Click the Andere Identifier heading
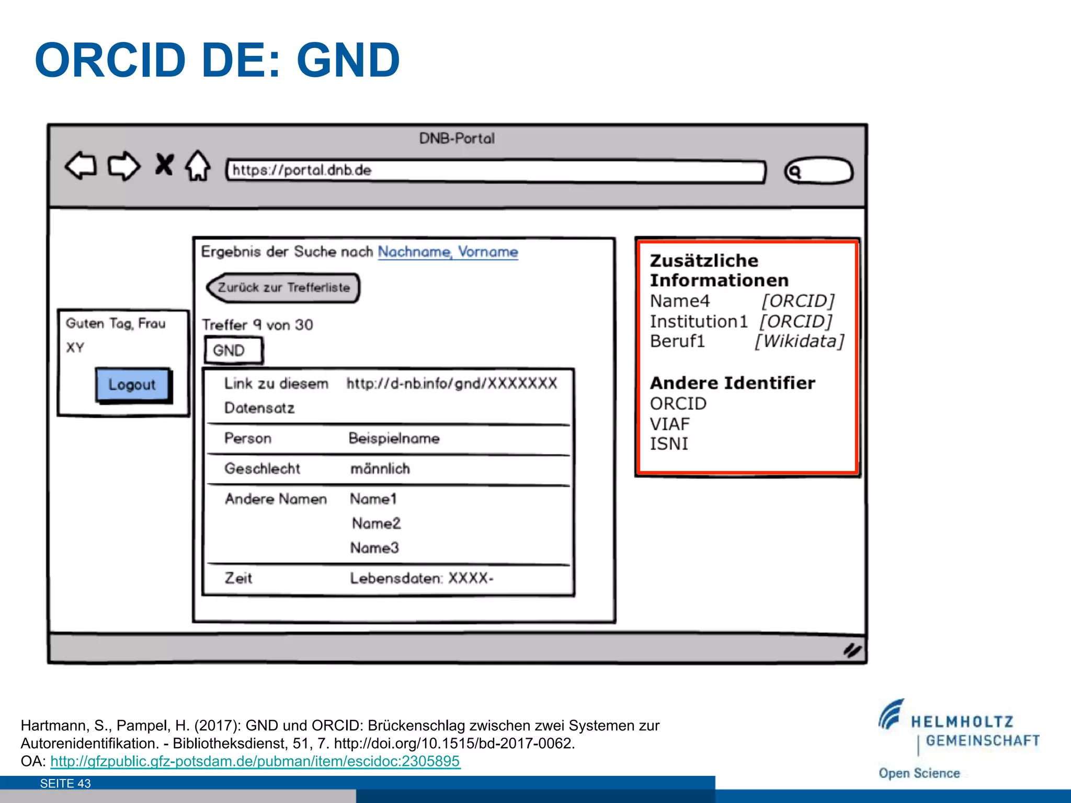1071x803 pixels. coord(733,383)
